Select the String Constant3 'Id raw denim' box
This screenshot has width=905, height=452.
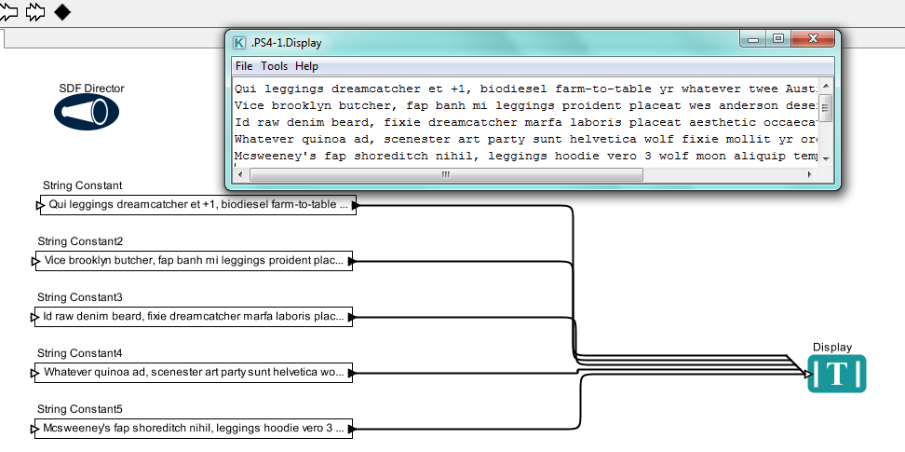194,318
